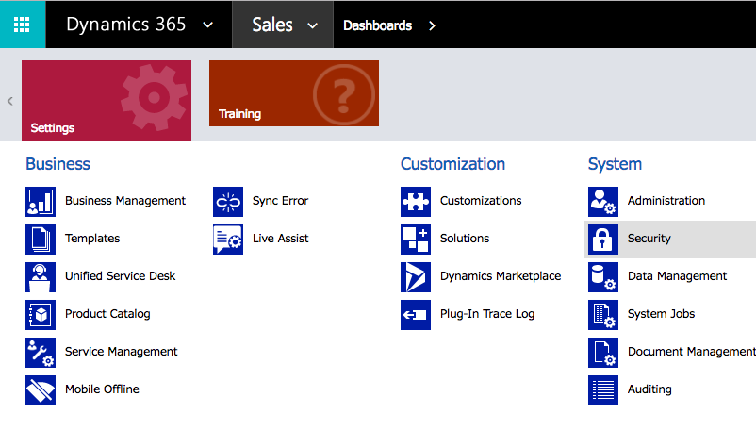Viewport: 756px width, 430px height.
Task: Click the Mobile Offline icon
Action: point(41,390)
